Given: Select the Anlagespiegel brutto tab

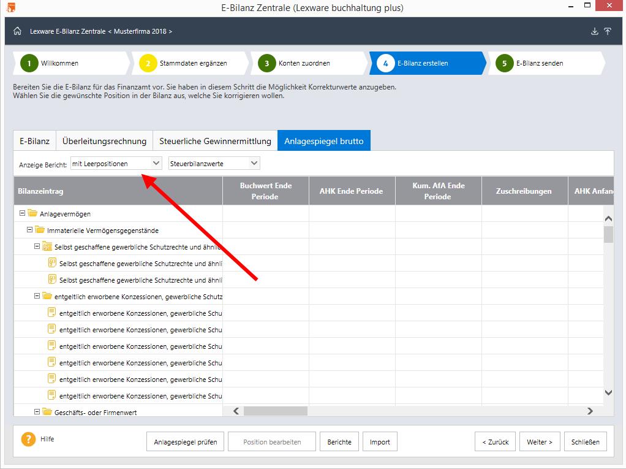Looking at the screenshot, I should point(324,140).
